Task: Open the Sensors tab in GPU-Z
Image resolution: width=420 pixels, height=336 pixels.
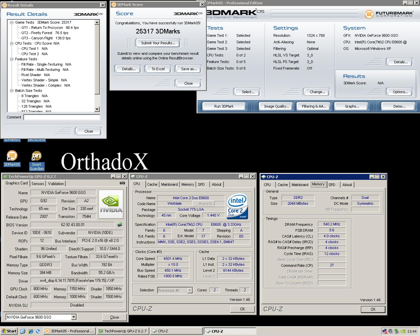Action: click(38, 184)
